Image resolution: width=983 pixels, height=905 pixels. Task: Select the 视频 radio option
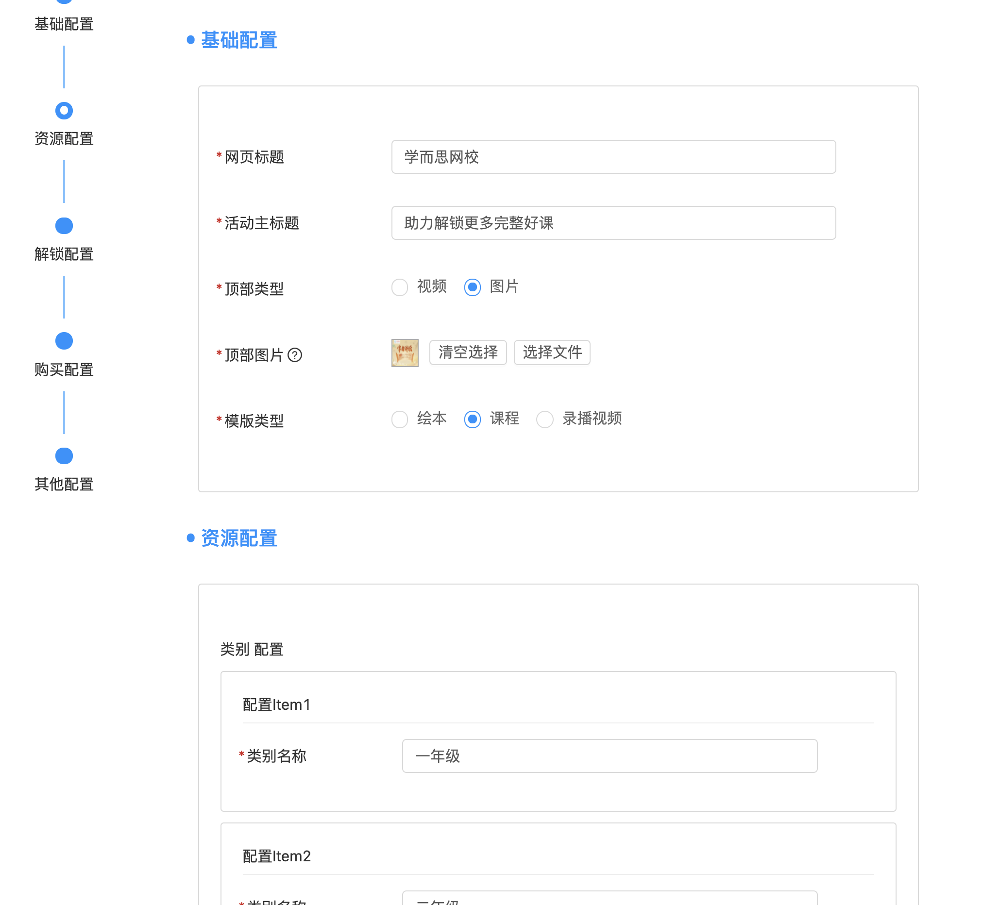[x=400, y=287]
